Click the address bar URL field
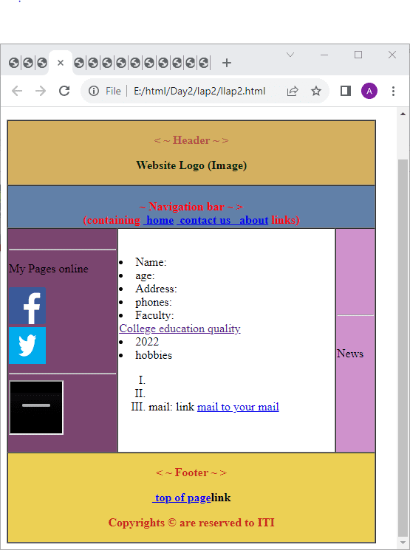This screenshot has height=550, width=410. tap(199, 92)
